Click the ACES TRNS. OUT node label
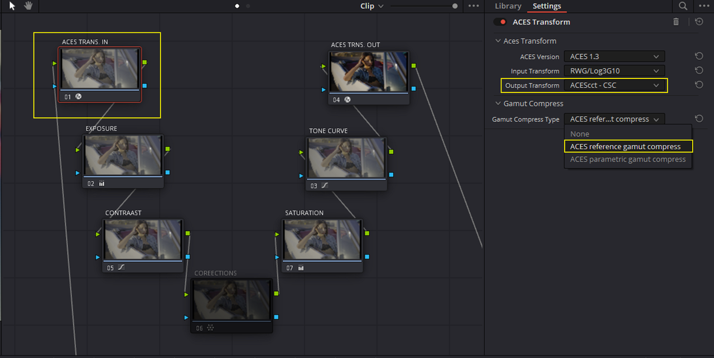 tap(355, 45)
